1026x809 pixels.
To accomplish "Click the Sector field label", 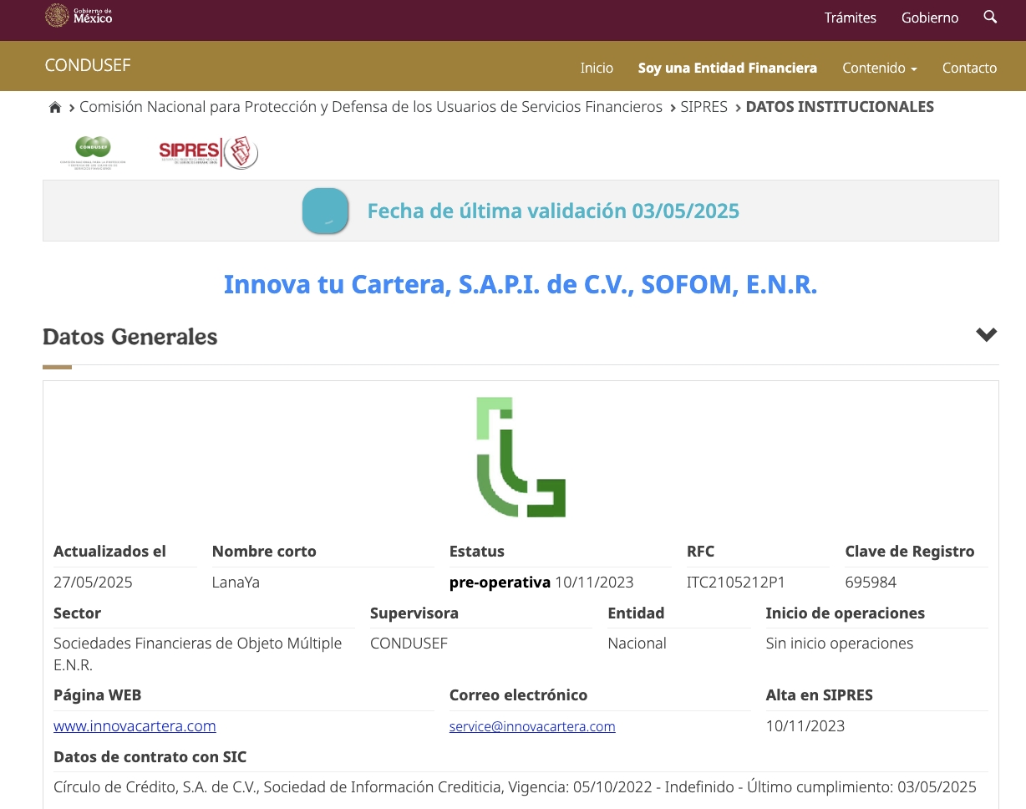I will (78, 613).
